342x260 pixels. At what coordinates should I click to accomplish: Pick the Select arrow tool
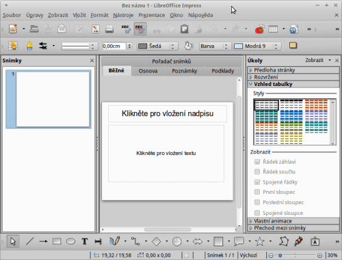tap(13, 242)
